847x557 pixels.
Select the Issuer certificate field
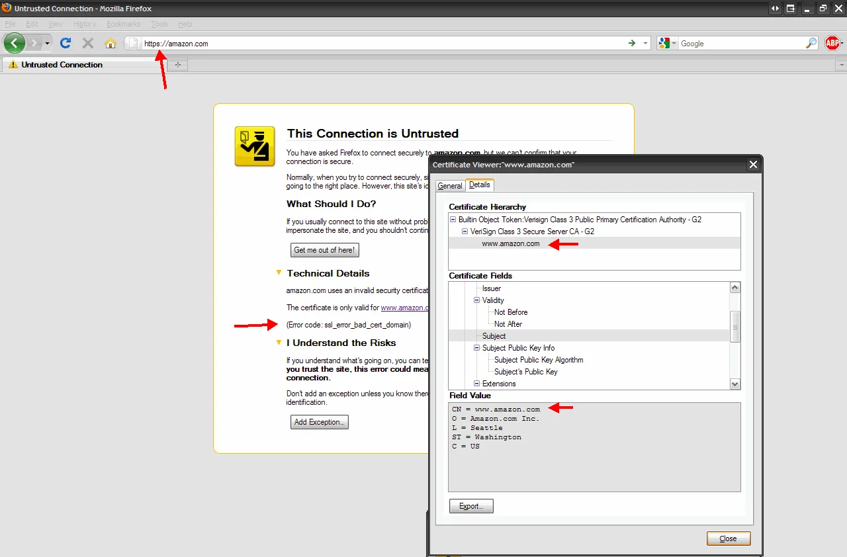[x=492, y=288]
